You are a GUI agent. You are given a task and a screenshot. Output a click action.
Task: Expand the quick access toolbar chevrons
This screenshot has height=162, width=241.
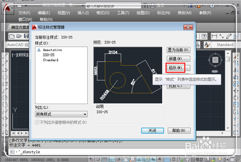(26, 6)
